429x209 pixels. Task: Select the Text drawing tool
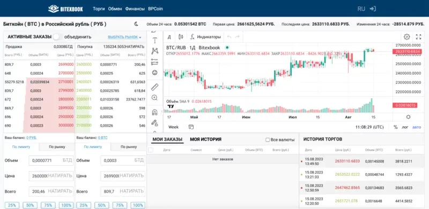pyautogui.click(x=154, y=41)
